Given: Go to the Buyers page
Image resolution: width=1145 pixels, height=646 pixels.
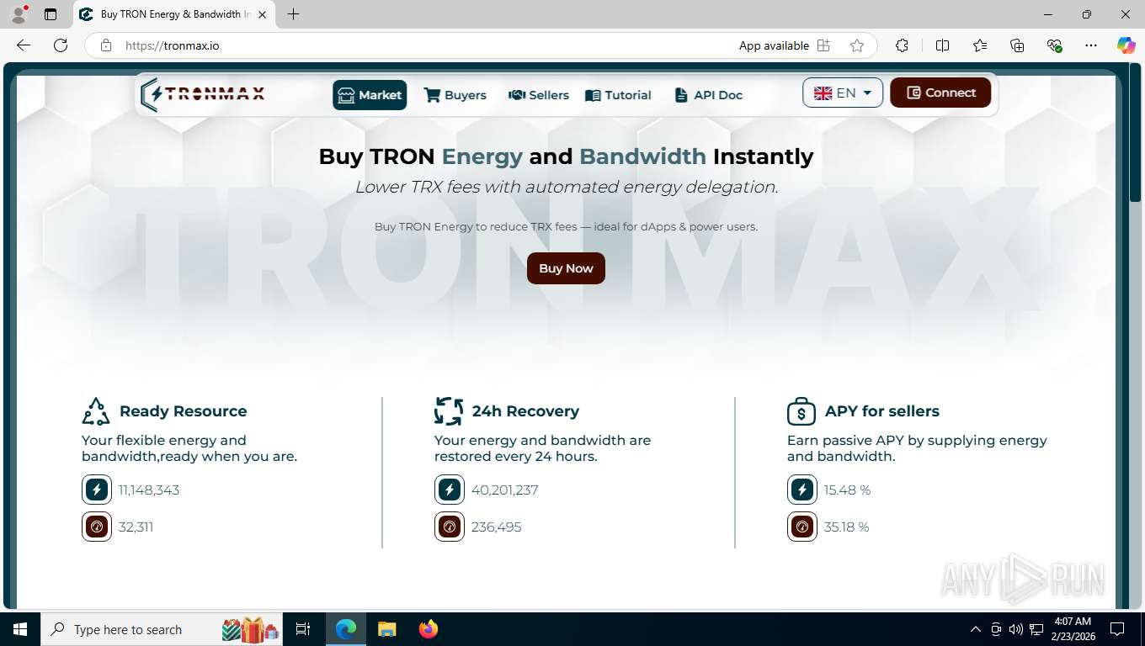Looking at the screenshot, I should click(x=455, y=95).
